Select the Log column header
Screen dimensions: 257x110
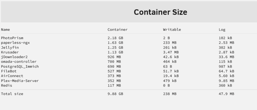coord(222,30)
